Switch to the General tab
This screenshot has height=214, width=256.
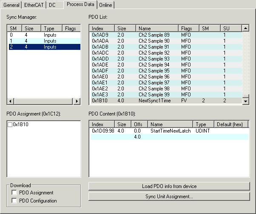(x=11, y=5)
